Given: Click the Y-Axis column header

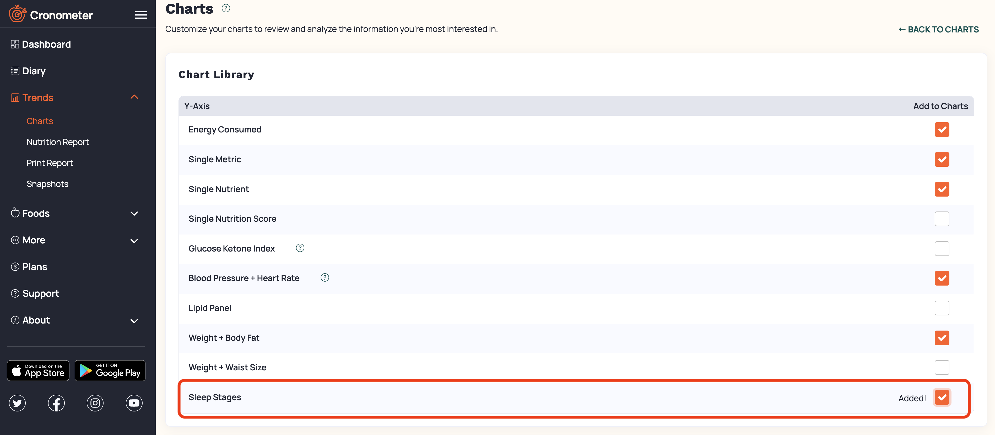Looking at the screenshot, I should 197,106.
